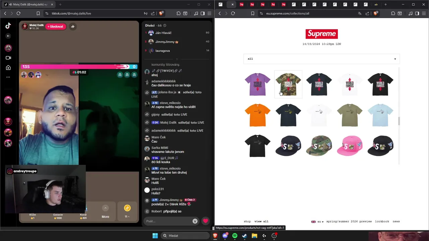Open the lookbook link
429x241 pixels.
(x=382, y=221)
